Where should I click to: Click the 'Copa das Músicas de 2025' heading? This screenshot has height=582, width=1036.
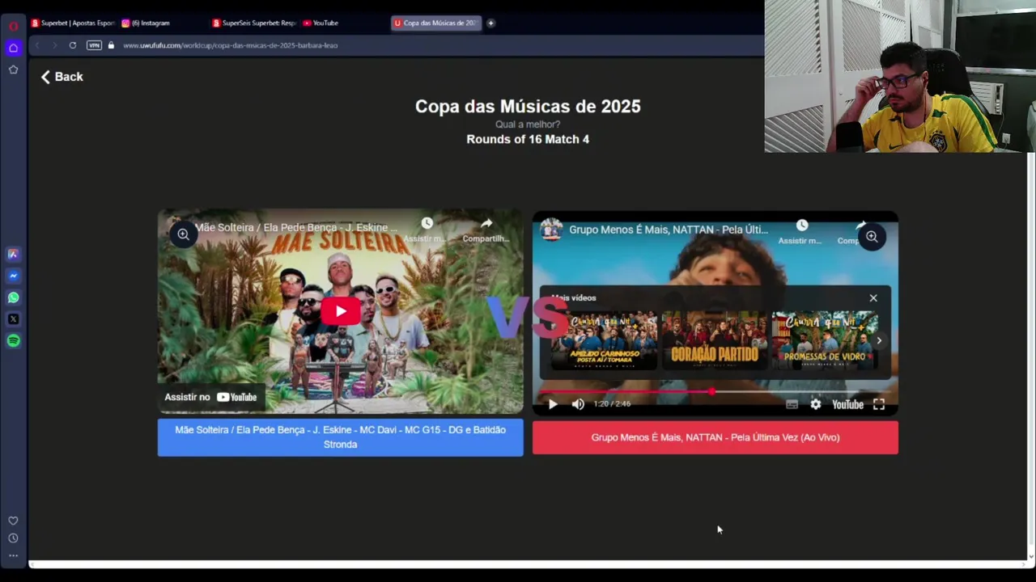[x=528, y=106]
